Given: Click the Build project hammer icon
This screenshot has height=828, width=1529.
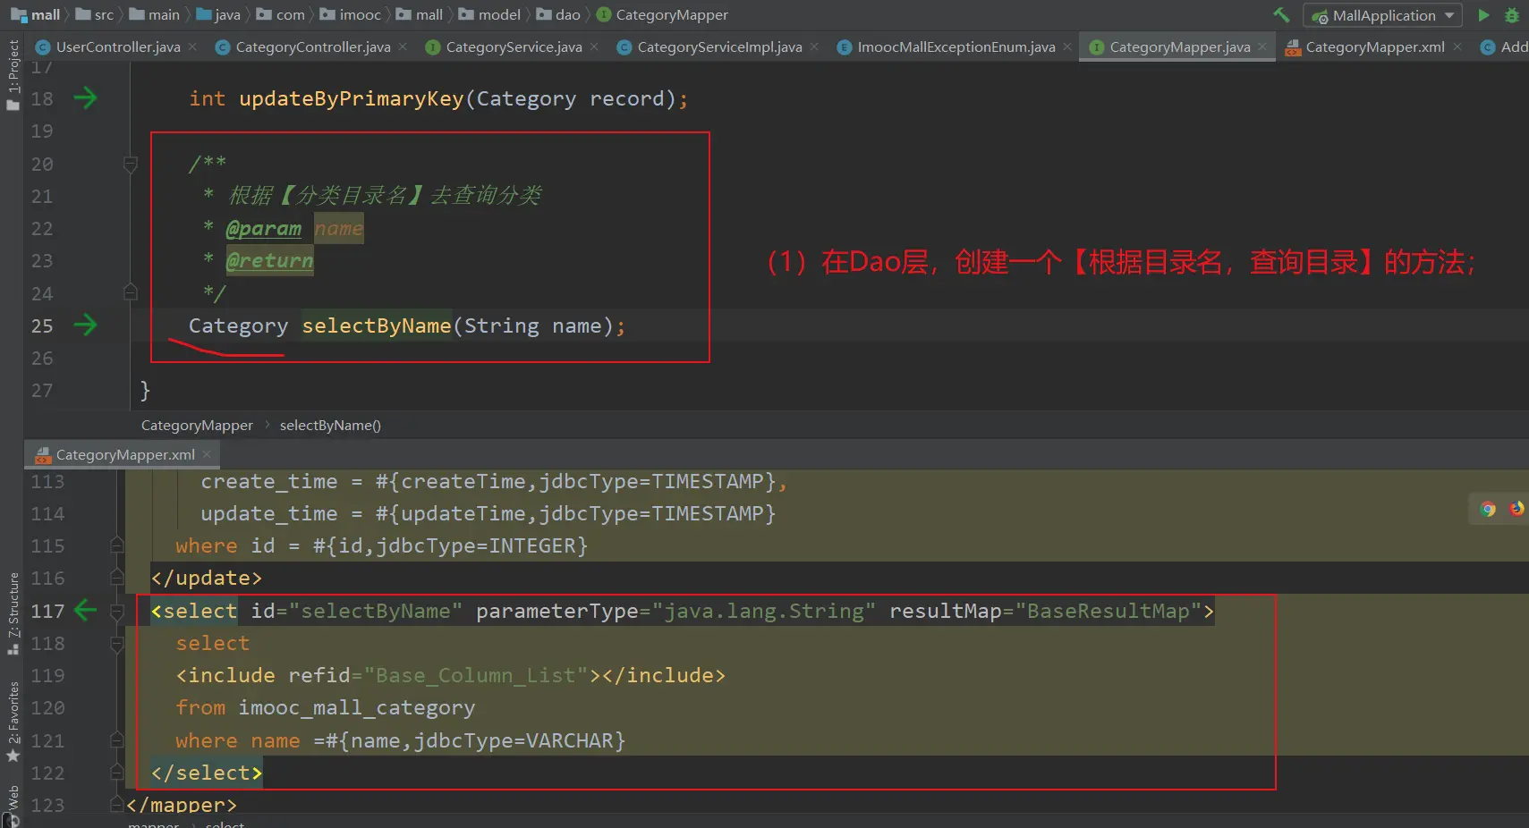Looking at the screenshot, I should coord(1281,15).
